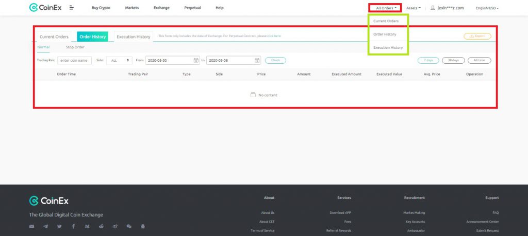Click the Executed Amount column header

(x=346, y=74)
